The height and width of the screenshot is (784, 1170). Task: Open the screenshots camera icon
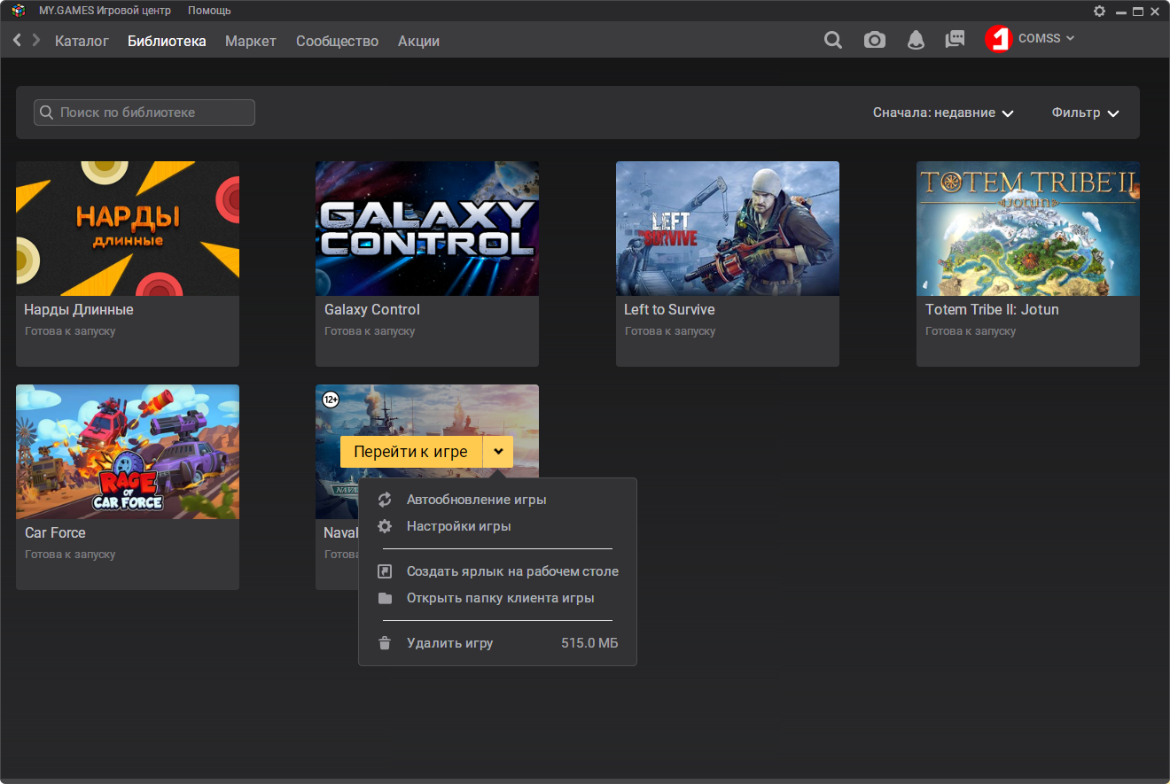(875, 40)
